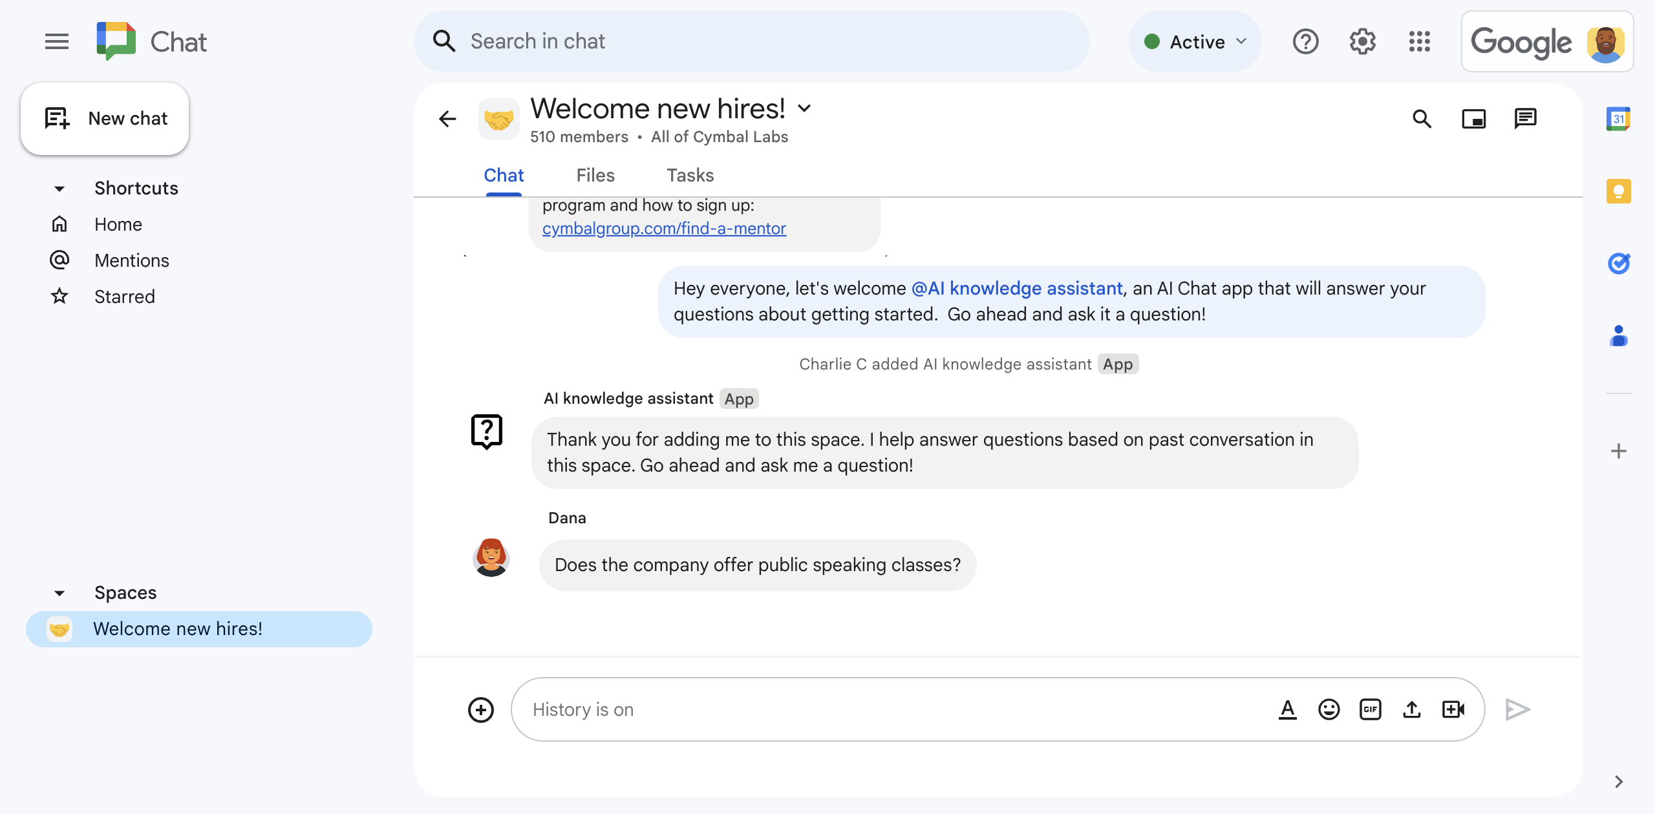The width and height of the screenshot is (1655, 814).
Task: Click the GIF icon in message bar
Action: (x=1370, y=709)
